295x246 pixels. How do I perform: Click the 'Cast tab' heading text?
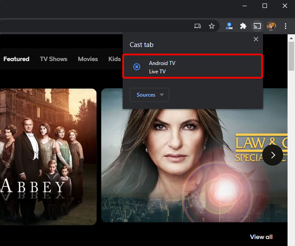(x=142, y=45)
